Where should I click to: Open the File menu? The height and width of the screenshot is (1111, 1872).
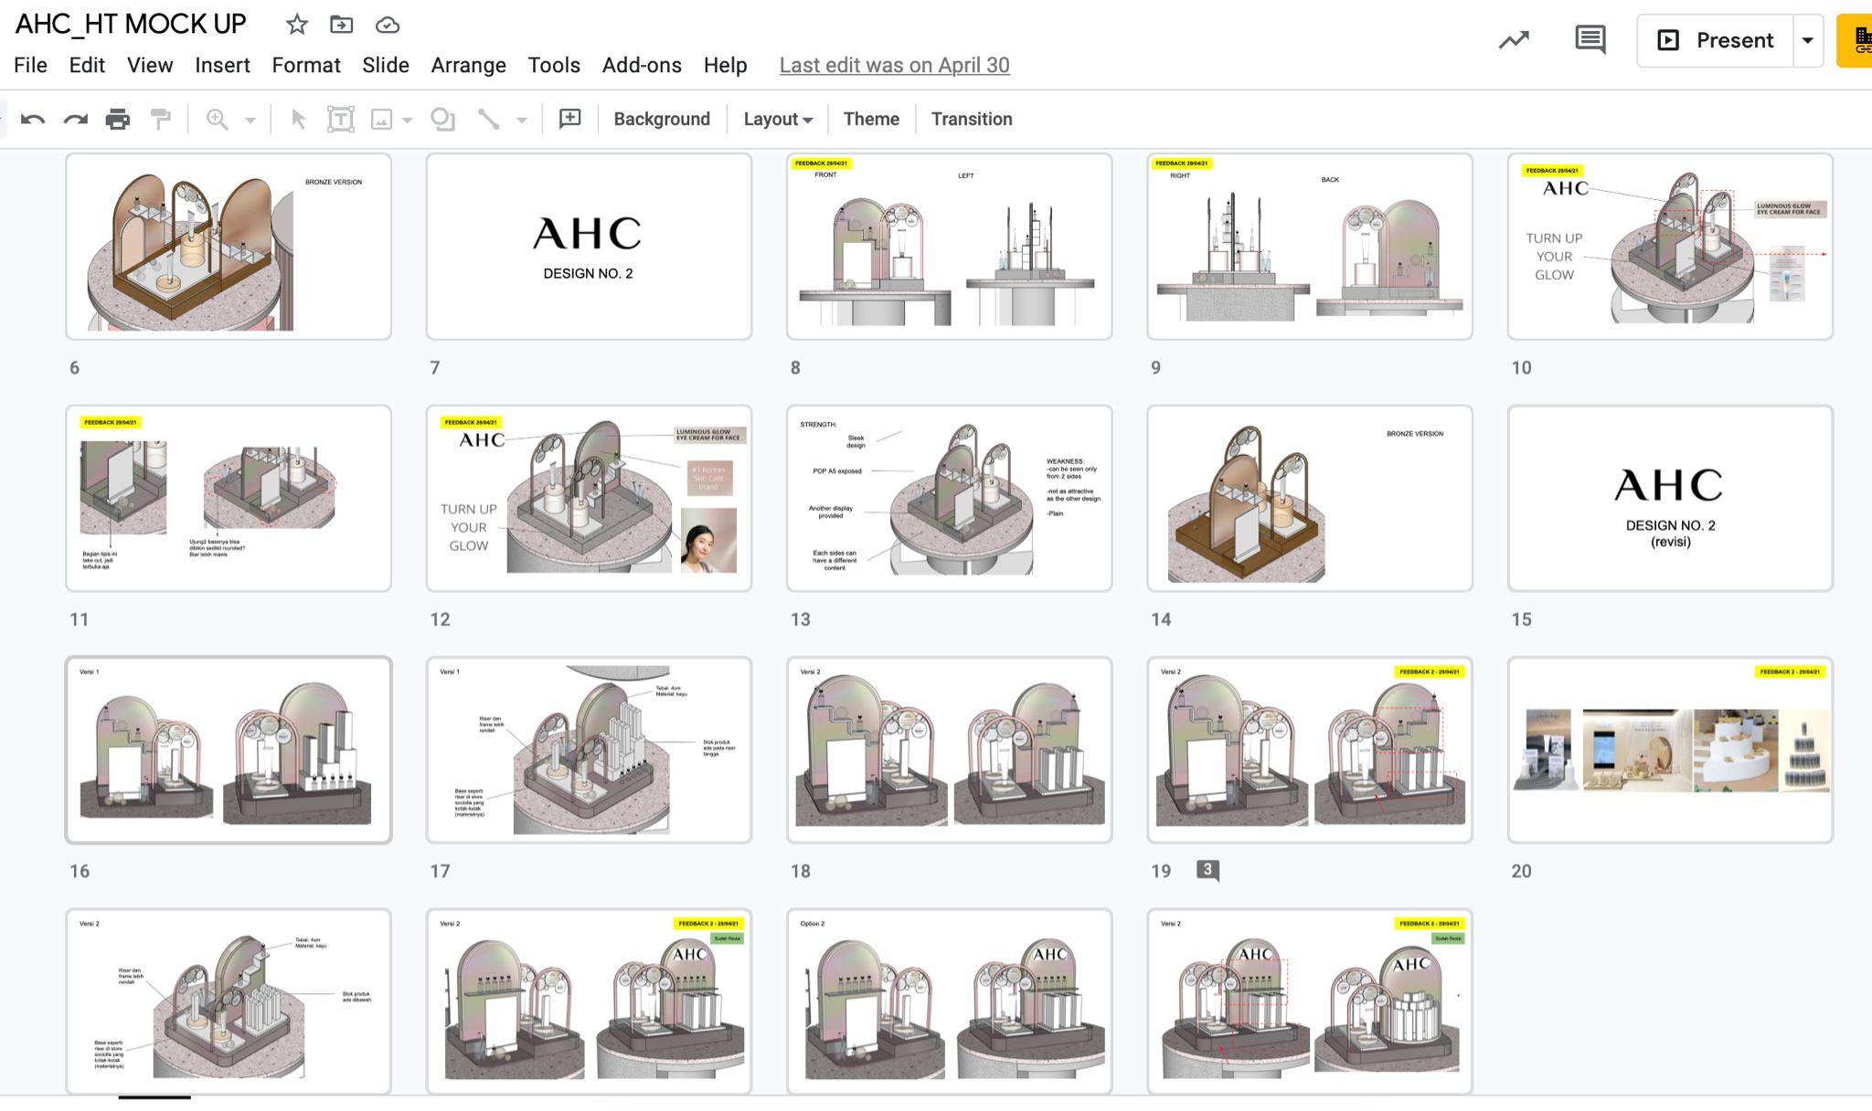[30, 65]
